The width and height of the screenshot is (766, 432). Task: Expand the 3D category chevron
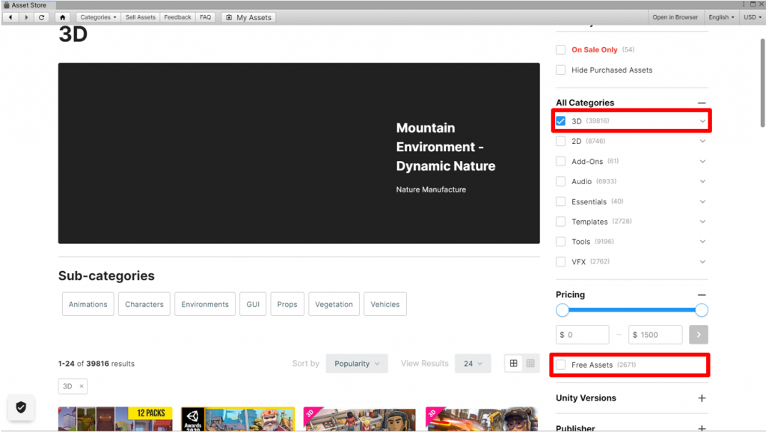702,121
